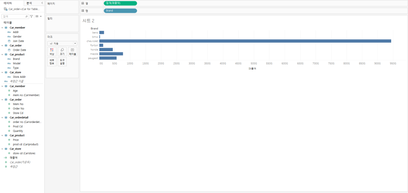Click the Abc icon beside Gender
Viewport: 408px width, 193px height.
coord(9,37)
